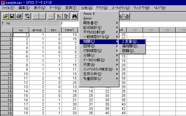Click the Open File folder icon

click(6, 16)
